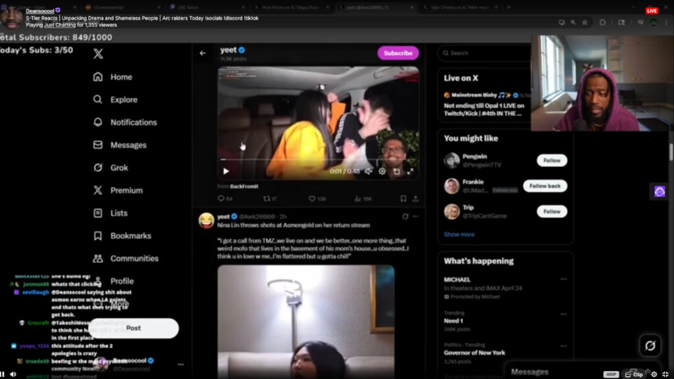This screenshot has width=674, height=379.
Task: Clip the Twitch stream
Action: [633, 373]
